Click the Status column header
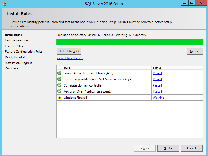Viewport: 208px width, 156px height. [177, 68]
